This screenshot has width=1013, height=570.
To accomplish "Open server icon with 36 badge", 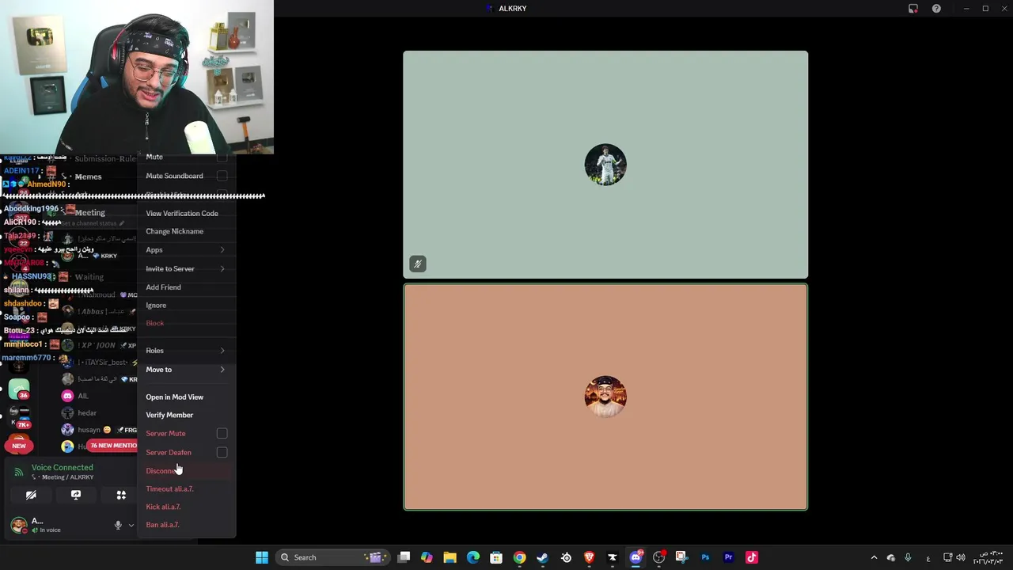I will click(19, 389).
